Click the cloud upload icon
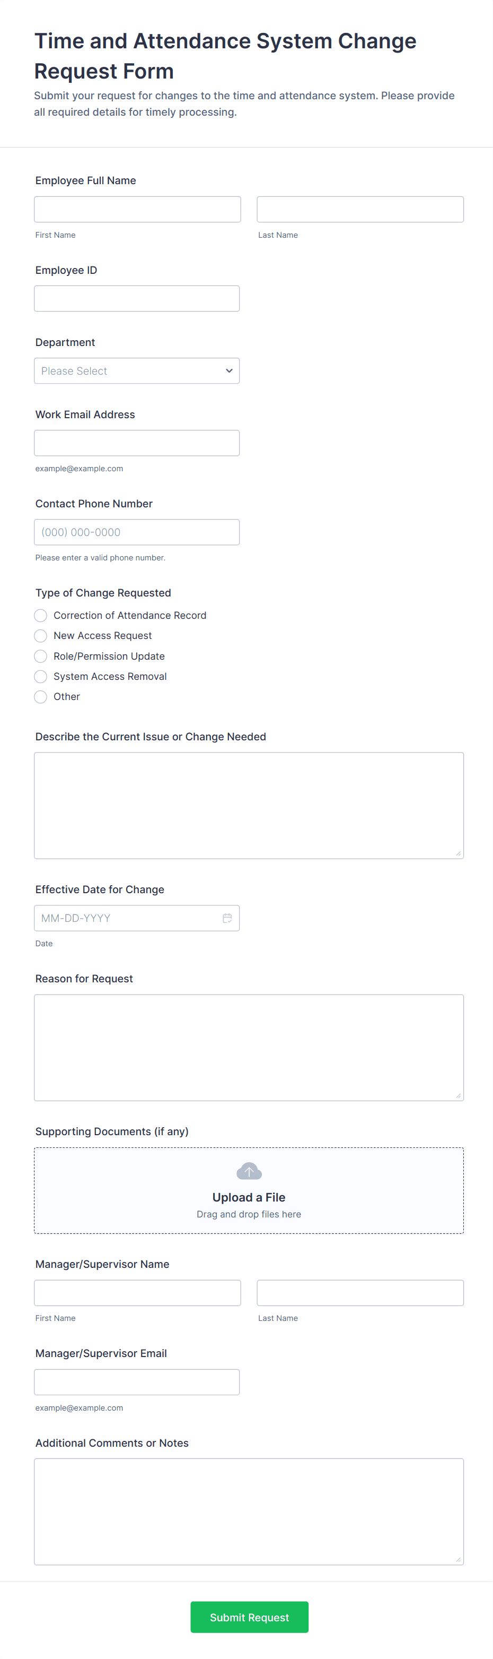The width and height of the screenshot is (493, 1659). pyautogui.click(x=249, y=1171)
